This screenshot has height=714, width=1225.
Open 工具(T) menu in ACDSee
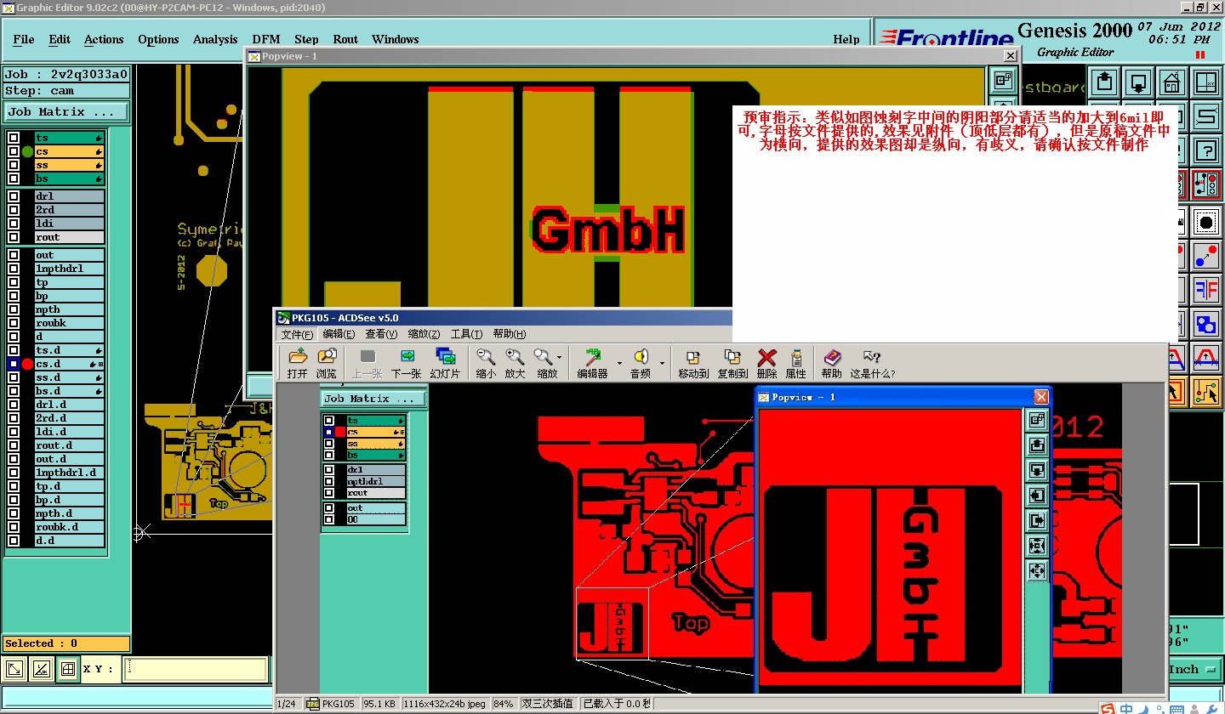466,334
